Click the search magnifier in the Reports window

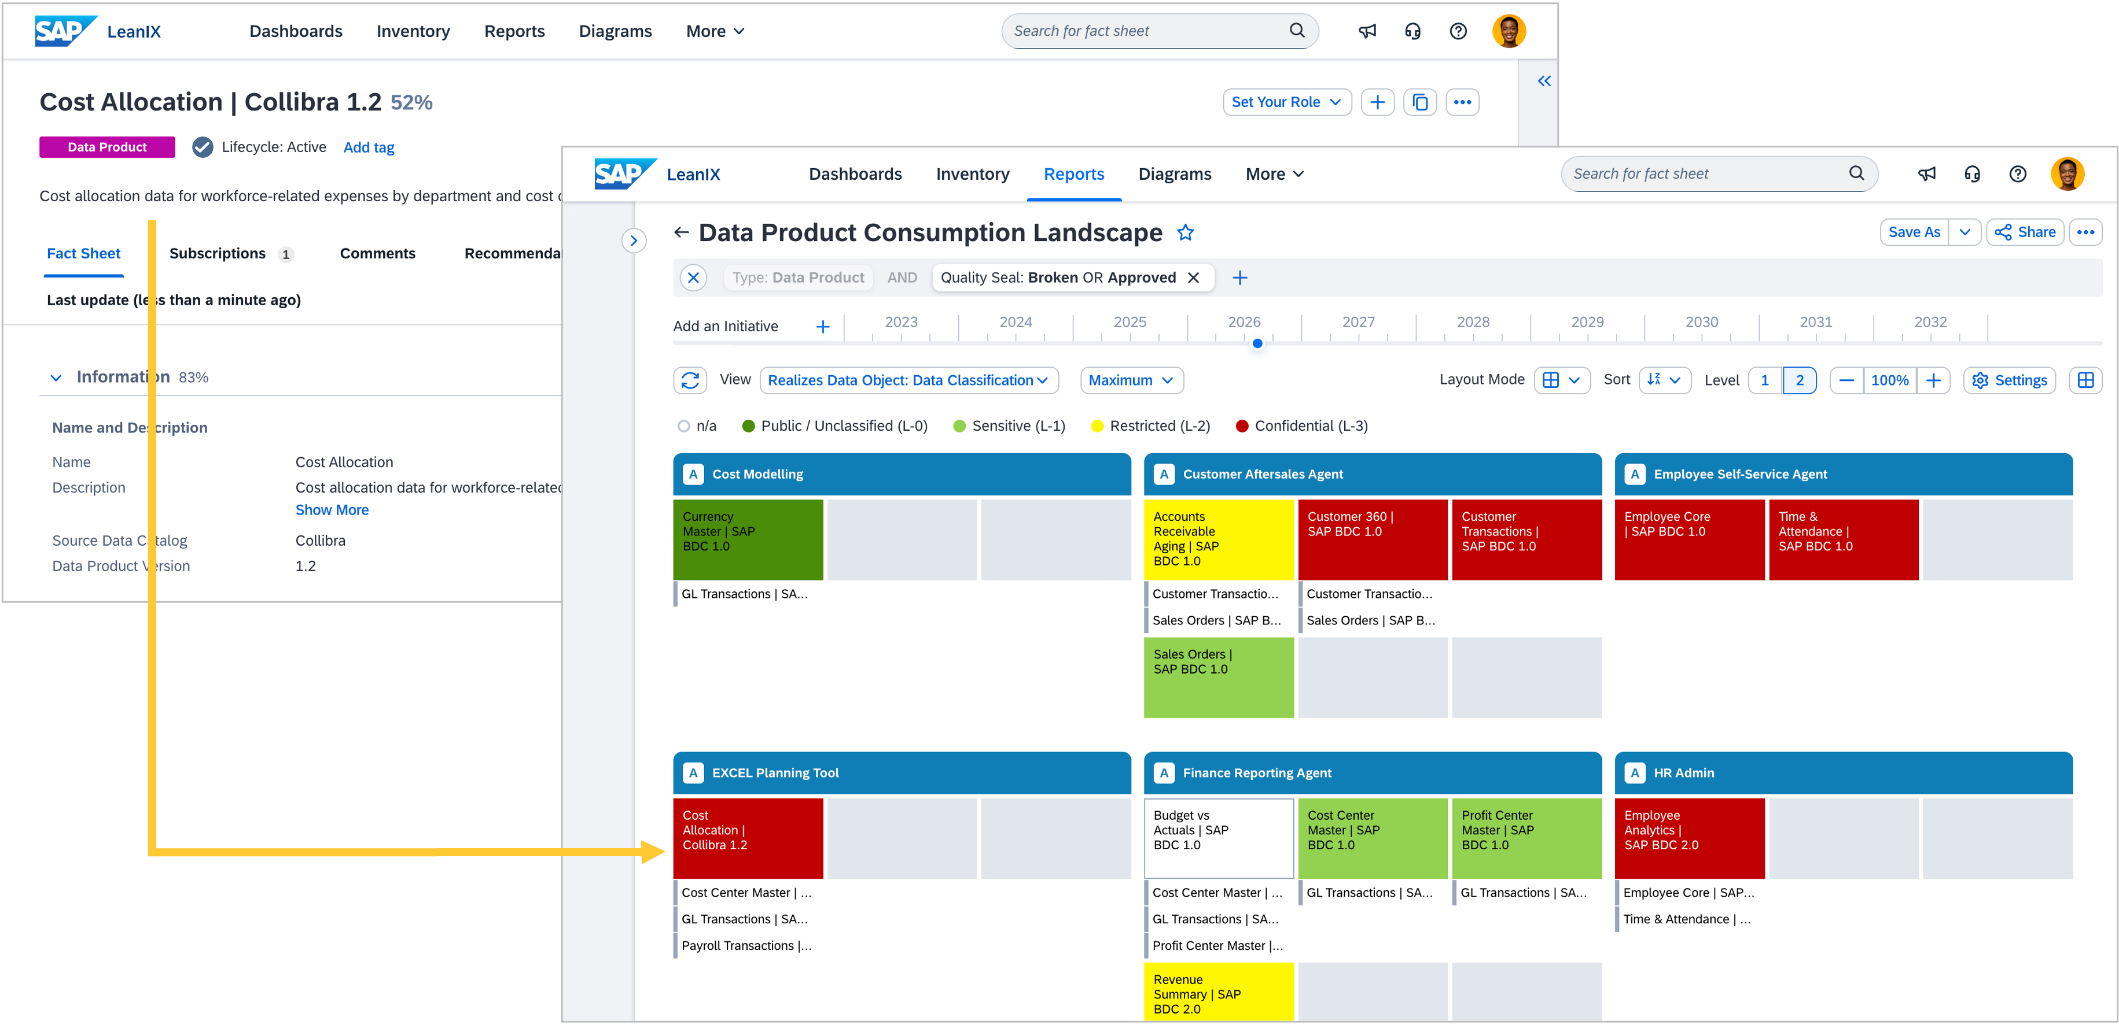coord(1857,173)
